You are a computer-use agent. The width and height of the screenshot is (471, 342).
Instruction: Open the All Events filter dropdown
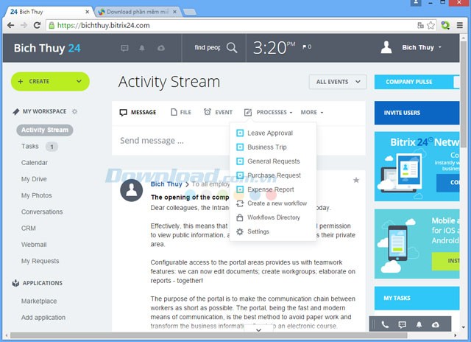pos(338,82)
